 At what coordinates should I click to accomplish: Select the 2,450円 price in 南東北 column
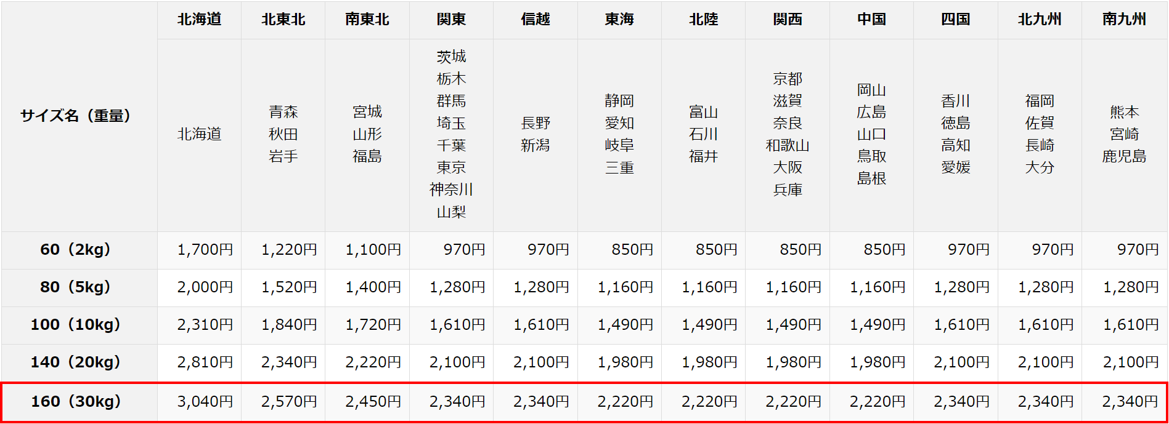[373, 402]
